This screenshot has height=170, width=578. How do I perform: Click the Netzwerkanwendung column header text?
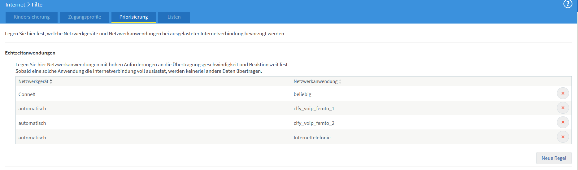point(315,81)
